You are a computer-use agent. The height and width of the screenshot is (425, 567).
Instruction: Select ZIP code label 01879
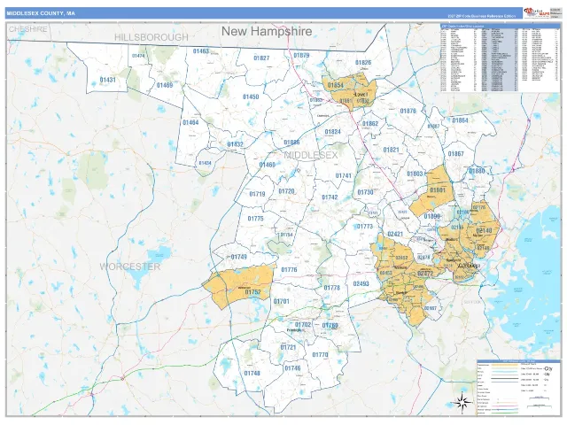pyautogui.click(x=301, y=55)
